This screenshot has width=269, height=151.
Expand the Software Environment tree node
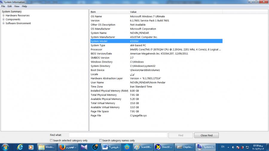click(3, 23)
